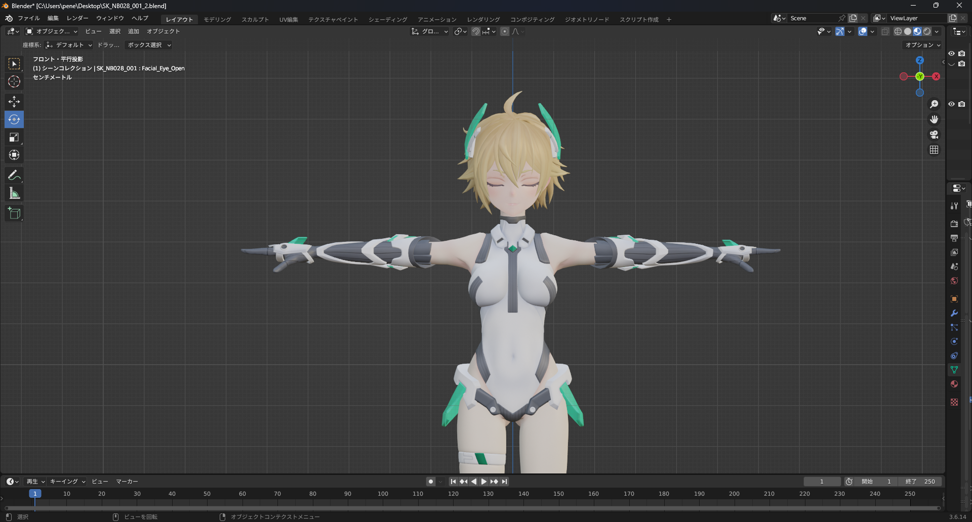Select the Scale tool
This screenshot has height=522, width=972.
tap(14, 137)
